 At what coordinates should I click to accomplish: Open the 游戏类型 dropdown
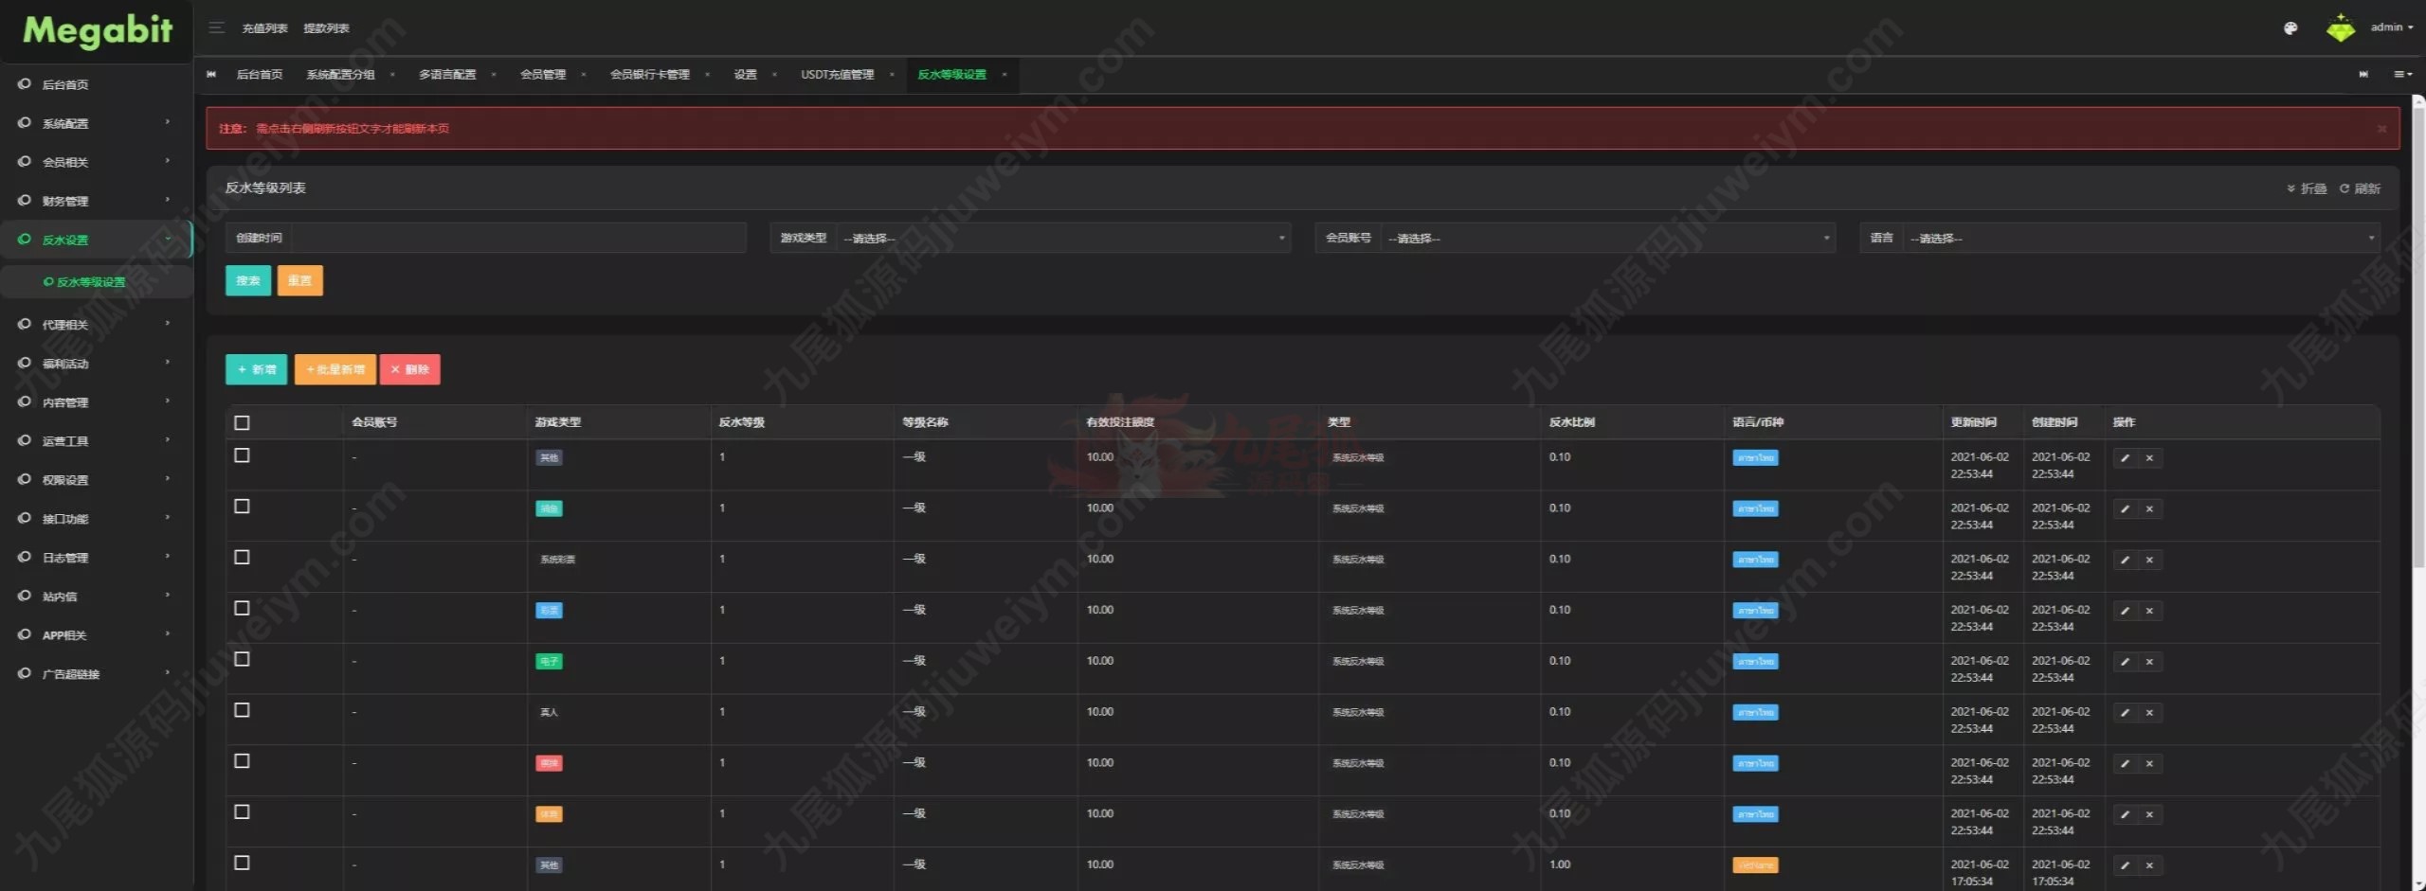1061,239
